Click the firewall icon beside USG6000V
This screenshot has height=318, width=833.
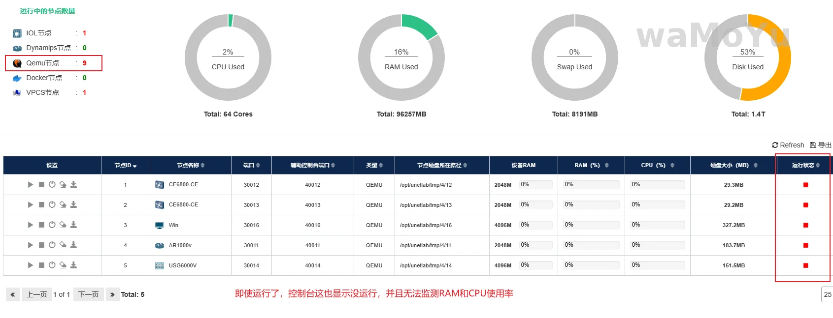tap(160, 265)
